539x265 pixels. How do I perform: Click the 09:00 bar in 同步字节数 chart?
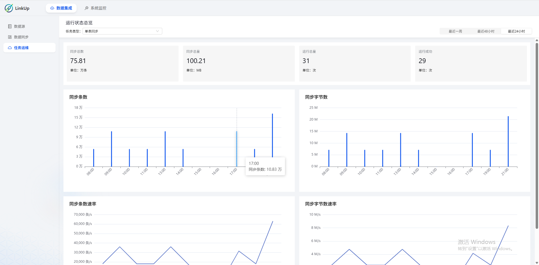coord(347,150)
